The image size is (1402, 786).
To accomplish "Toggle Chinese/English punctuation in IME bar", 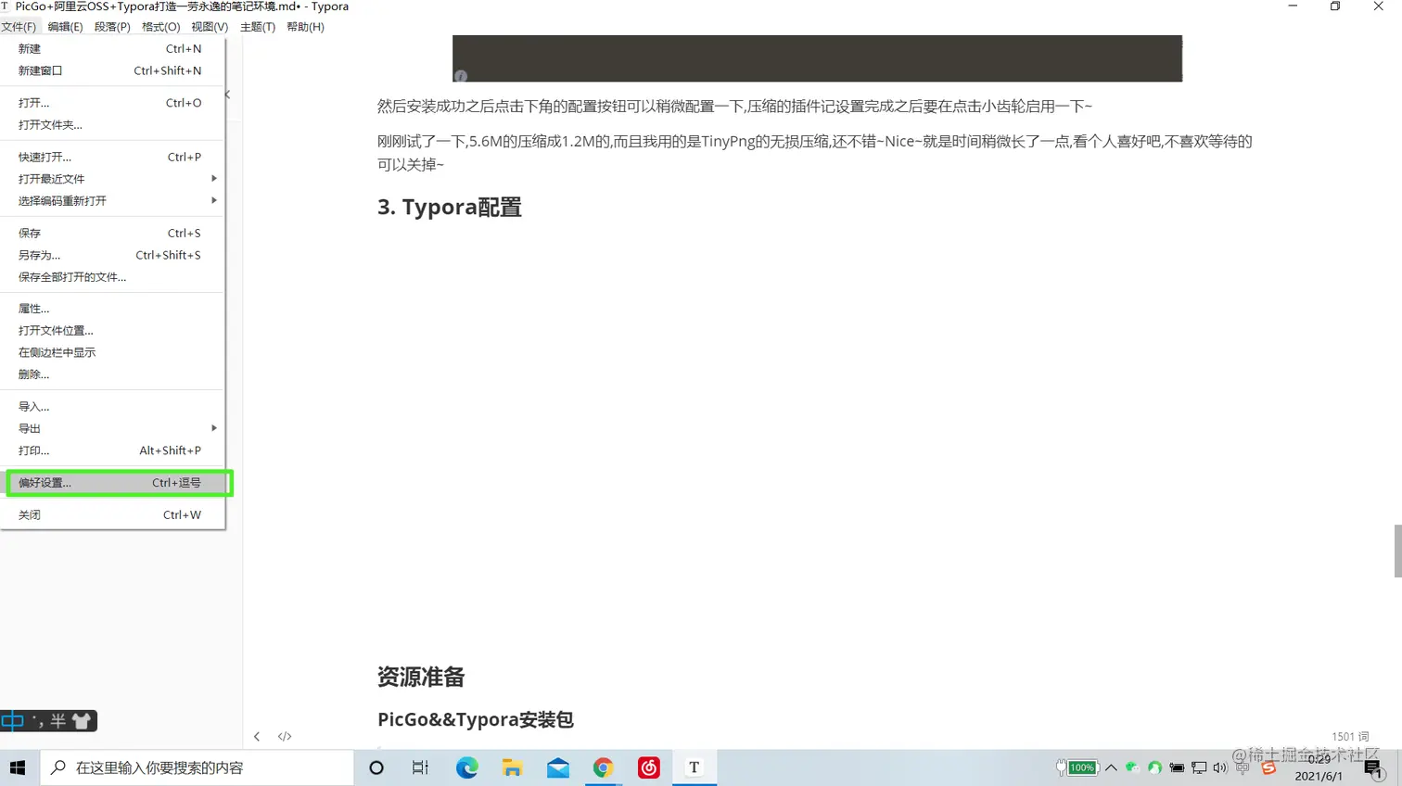I will [x=37, y=722].
